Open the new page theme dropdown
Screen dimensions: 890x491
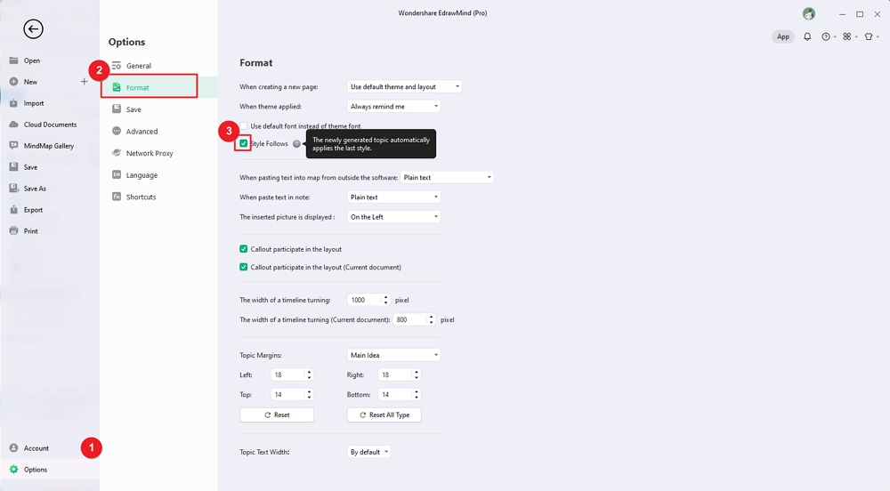click(405, 87)
